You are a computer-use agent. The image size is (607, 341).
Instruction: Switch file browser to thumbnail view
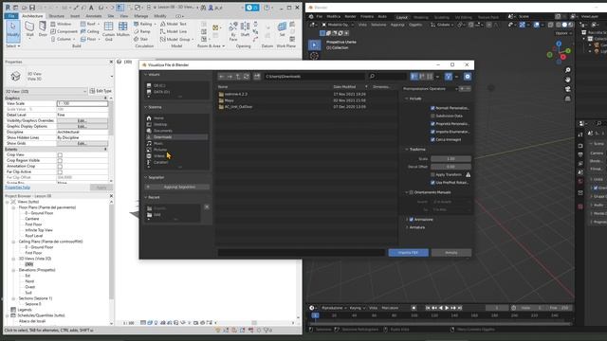point(430,77)
